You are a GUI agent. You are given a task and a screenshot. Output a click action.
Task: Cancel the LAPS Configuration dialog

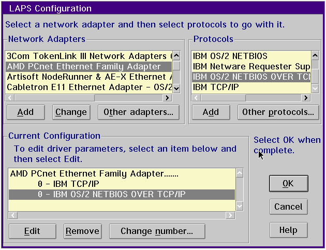coord(289,207)
